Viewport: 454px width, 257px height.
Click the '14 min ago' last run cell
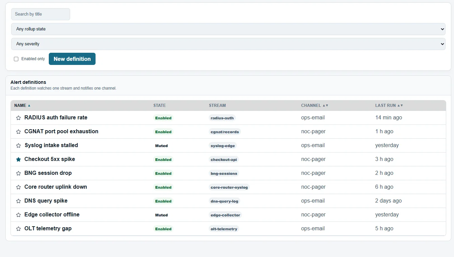389,118
